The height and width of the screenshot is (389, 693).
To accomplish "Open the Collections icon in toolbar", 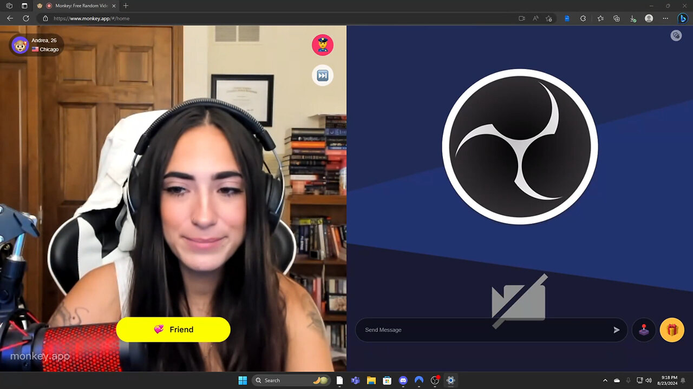I will [x=616, y=18].
